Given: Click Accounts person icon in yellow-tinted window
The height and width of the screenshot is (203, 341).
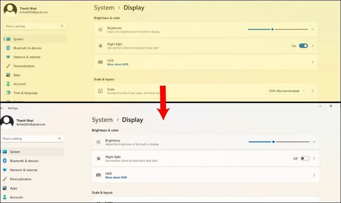Looking at the screenshot, I should 8,84.
